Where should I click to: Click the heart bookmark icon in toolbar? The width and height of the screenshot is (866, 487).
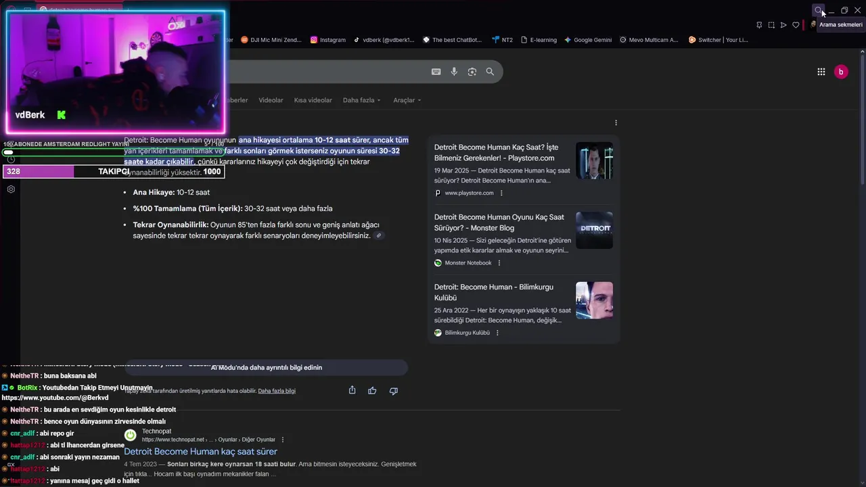tap(796, 25)
